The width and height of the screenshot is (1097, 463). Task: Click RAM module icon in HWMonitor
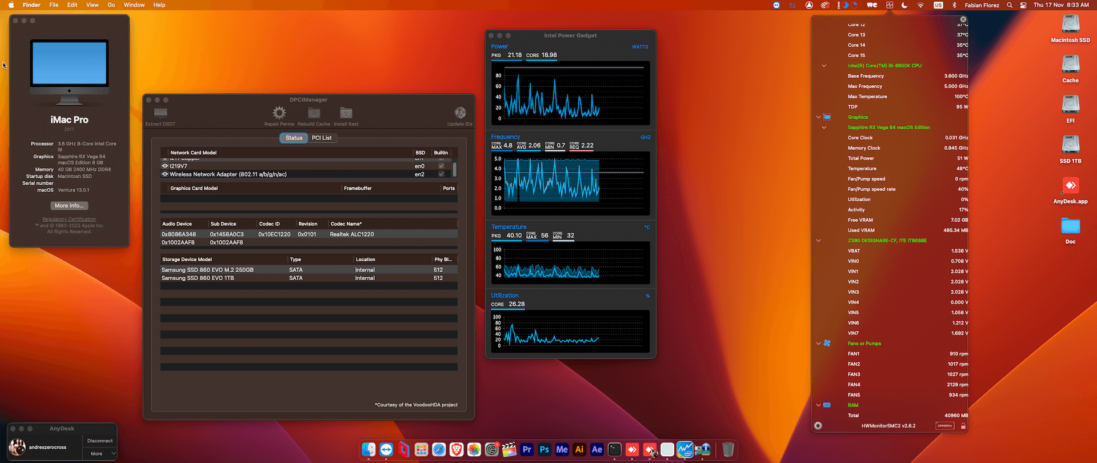[827, 405]
